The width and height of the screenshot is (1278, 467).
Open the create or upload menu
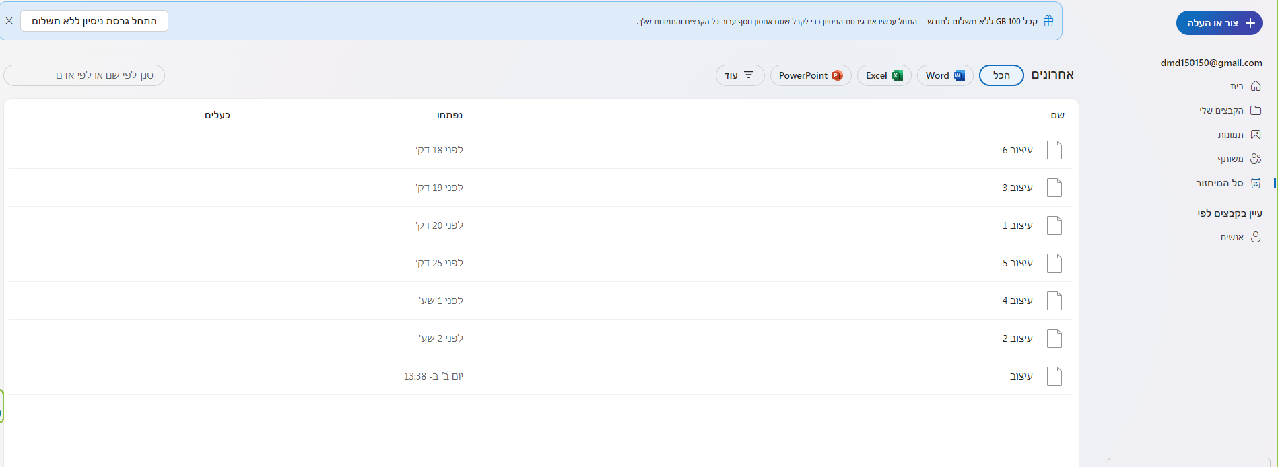tap(1219, 23)
